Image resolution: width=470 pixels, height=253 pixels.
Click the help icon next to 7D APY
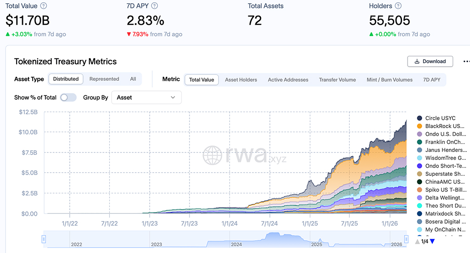154,6
